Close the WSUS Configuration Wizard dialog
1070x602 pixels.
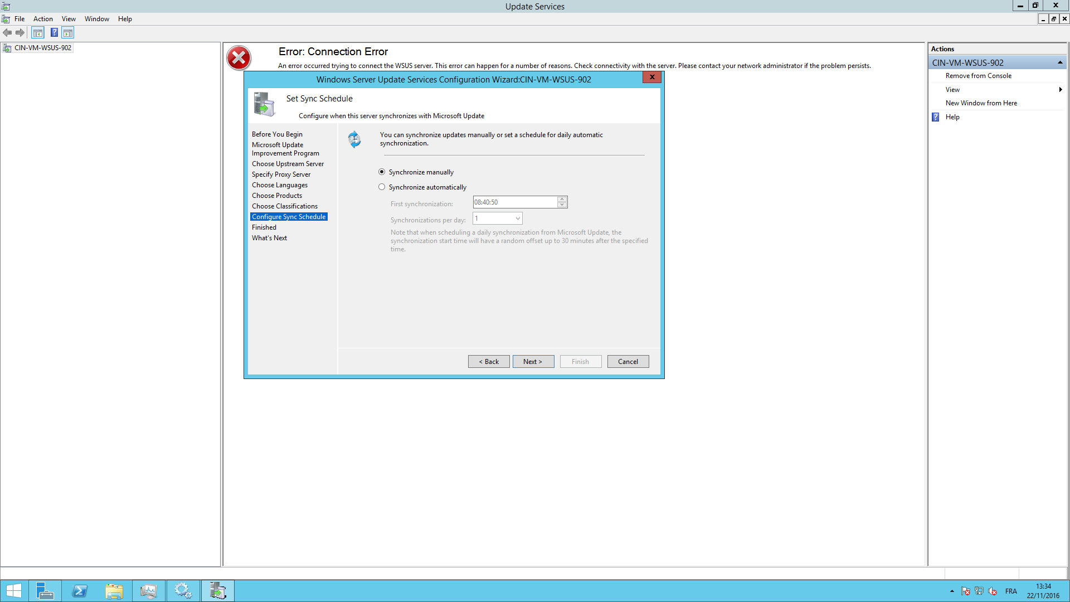point(651,77)
